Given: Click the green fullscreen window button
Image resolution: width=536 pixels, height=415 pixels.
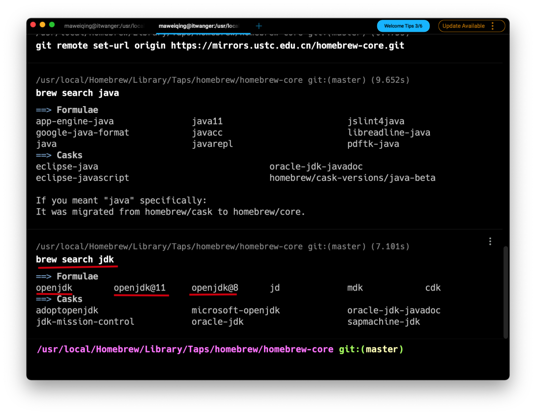Looking at the screenshot, I should 52,25.
